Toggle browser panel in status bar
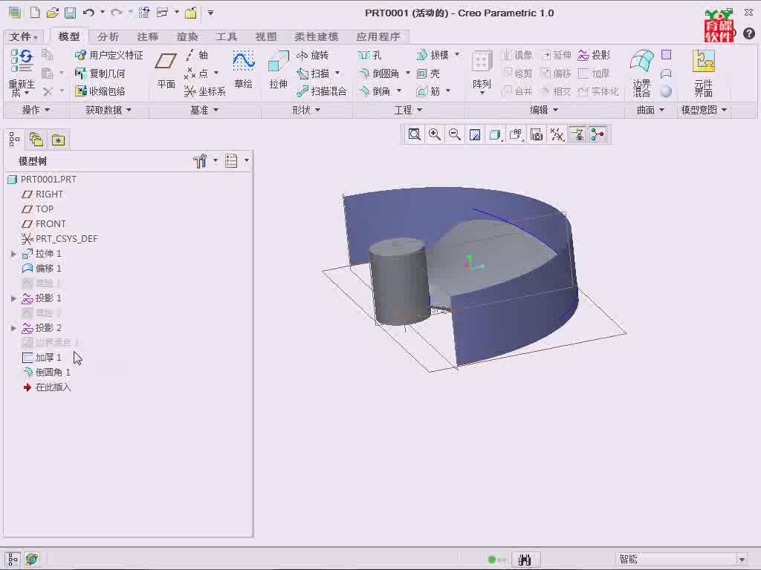761x570 pixels. [32, 560]
